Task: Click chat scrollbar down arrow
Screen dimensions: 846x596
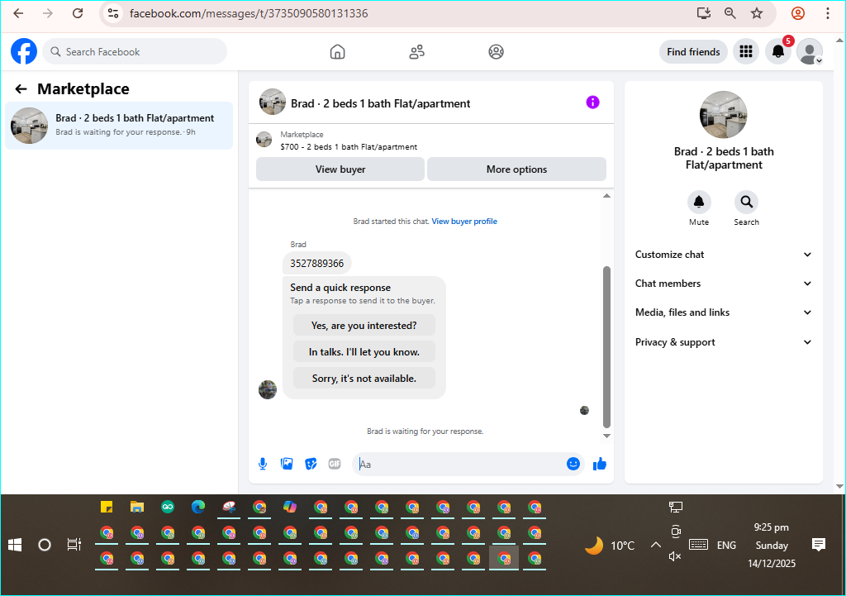Action: pos(606,436)
